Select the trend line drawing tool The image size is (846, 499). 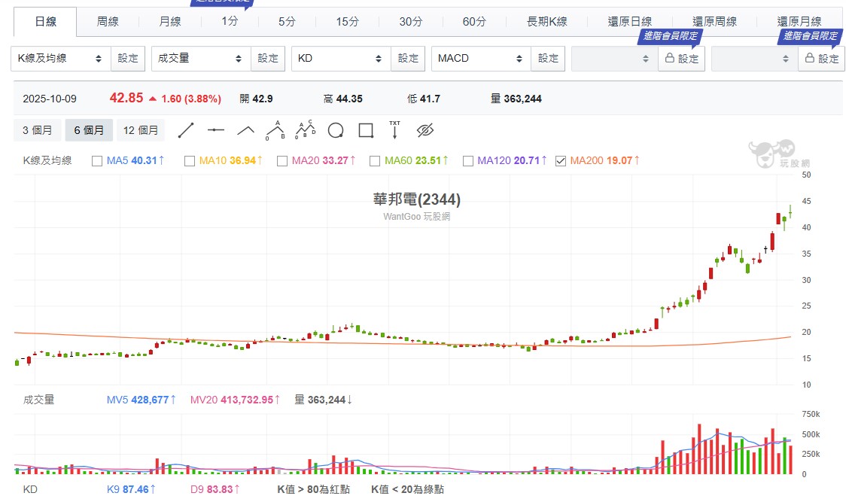point(186,130)
